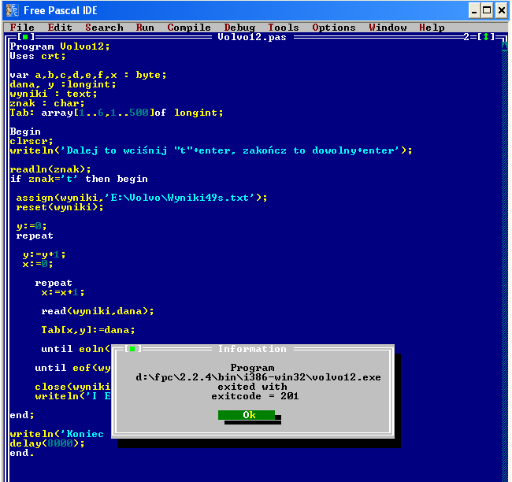Image resolution: width=512 pixels, height=482 pixels.
Task: Open the Search menu
Action: [x=104, y=28]
